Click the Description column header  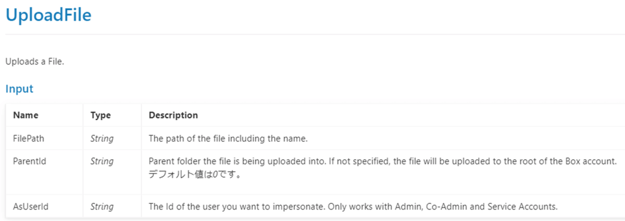coord(173,115)
